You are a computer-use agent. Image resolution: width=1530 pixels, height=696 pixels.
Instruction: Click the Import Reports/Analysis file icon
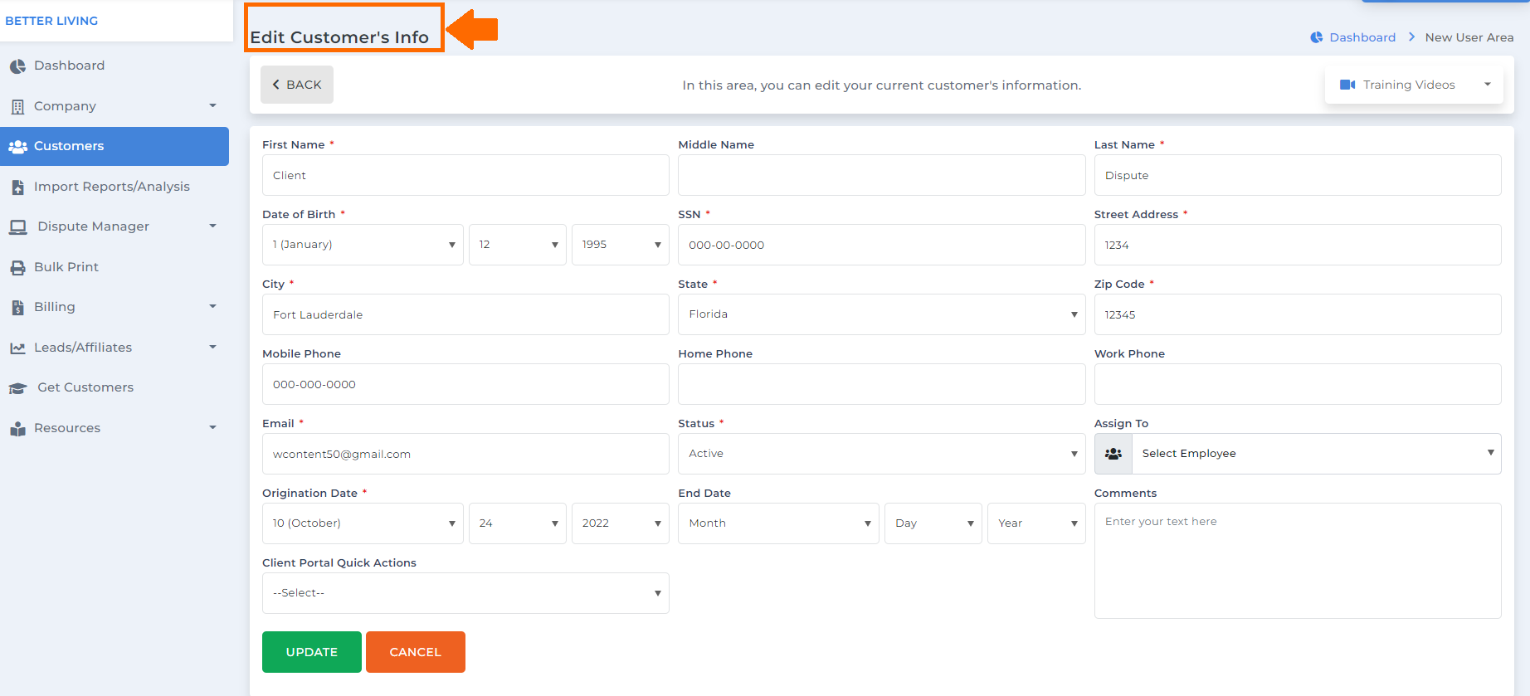coord(17,187)
